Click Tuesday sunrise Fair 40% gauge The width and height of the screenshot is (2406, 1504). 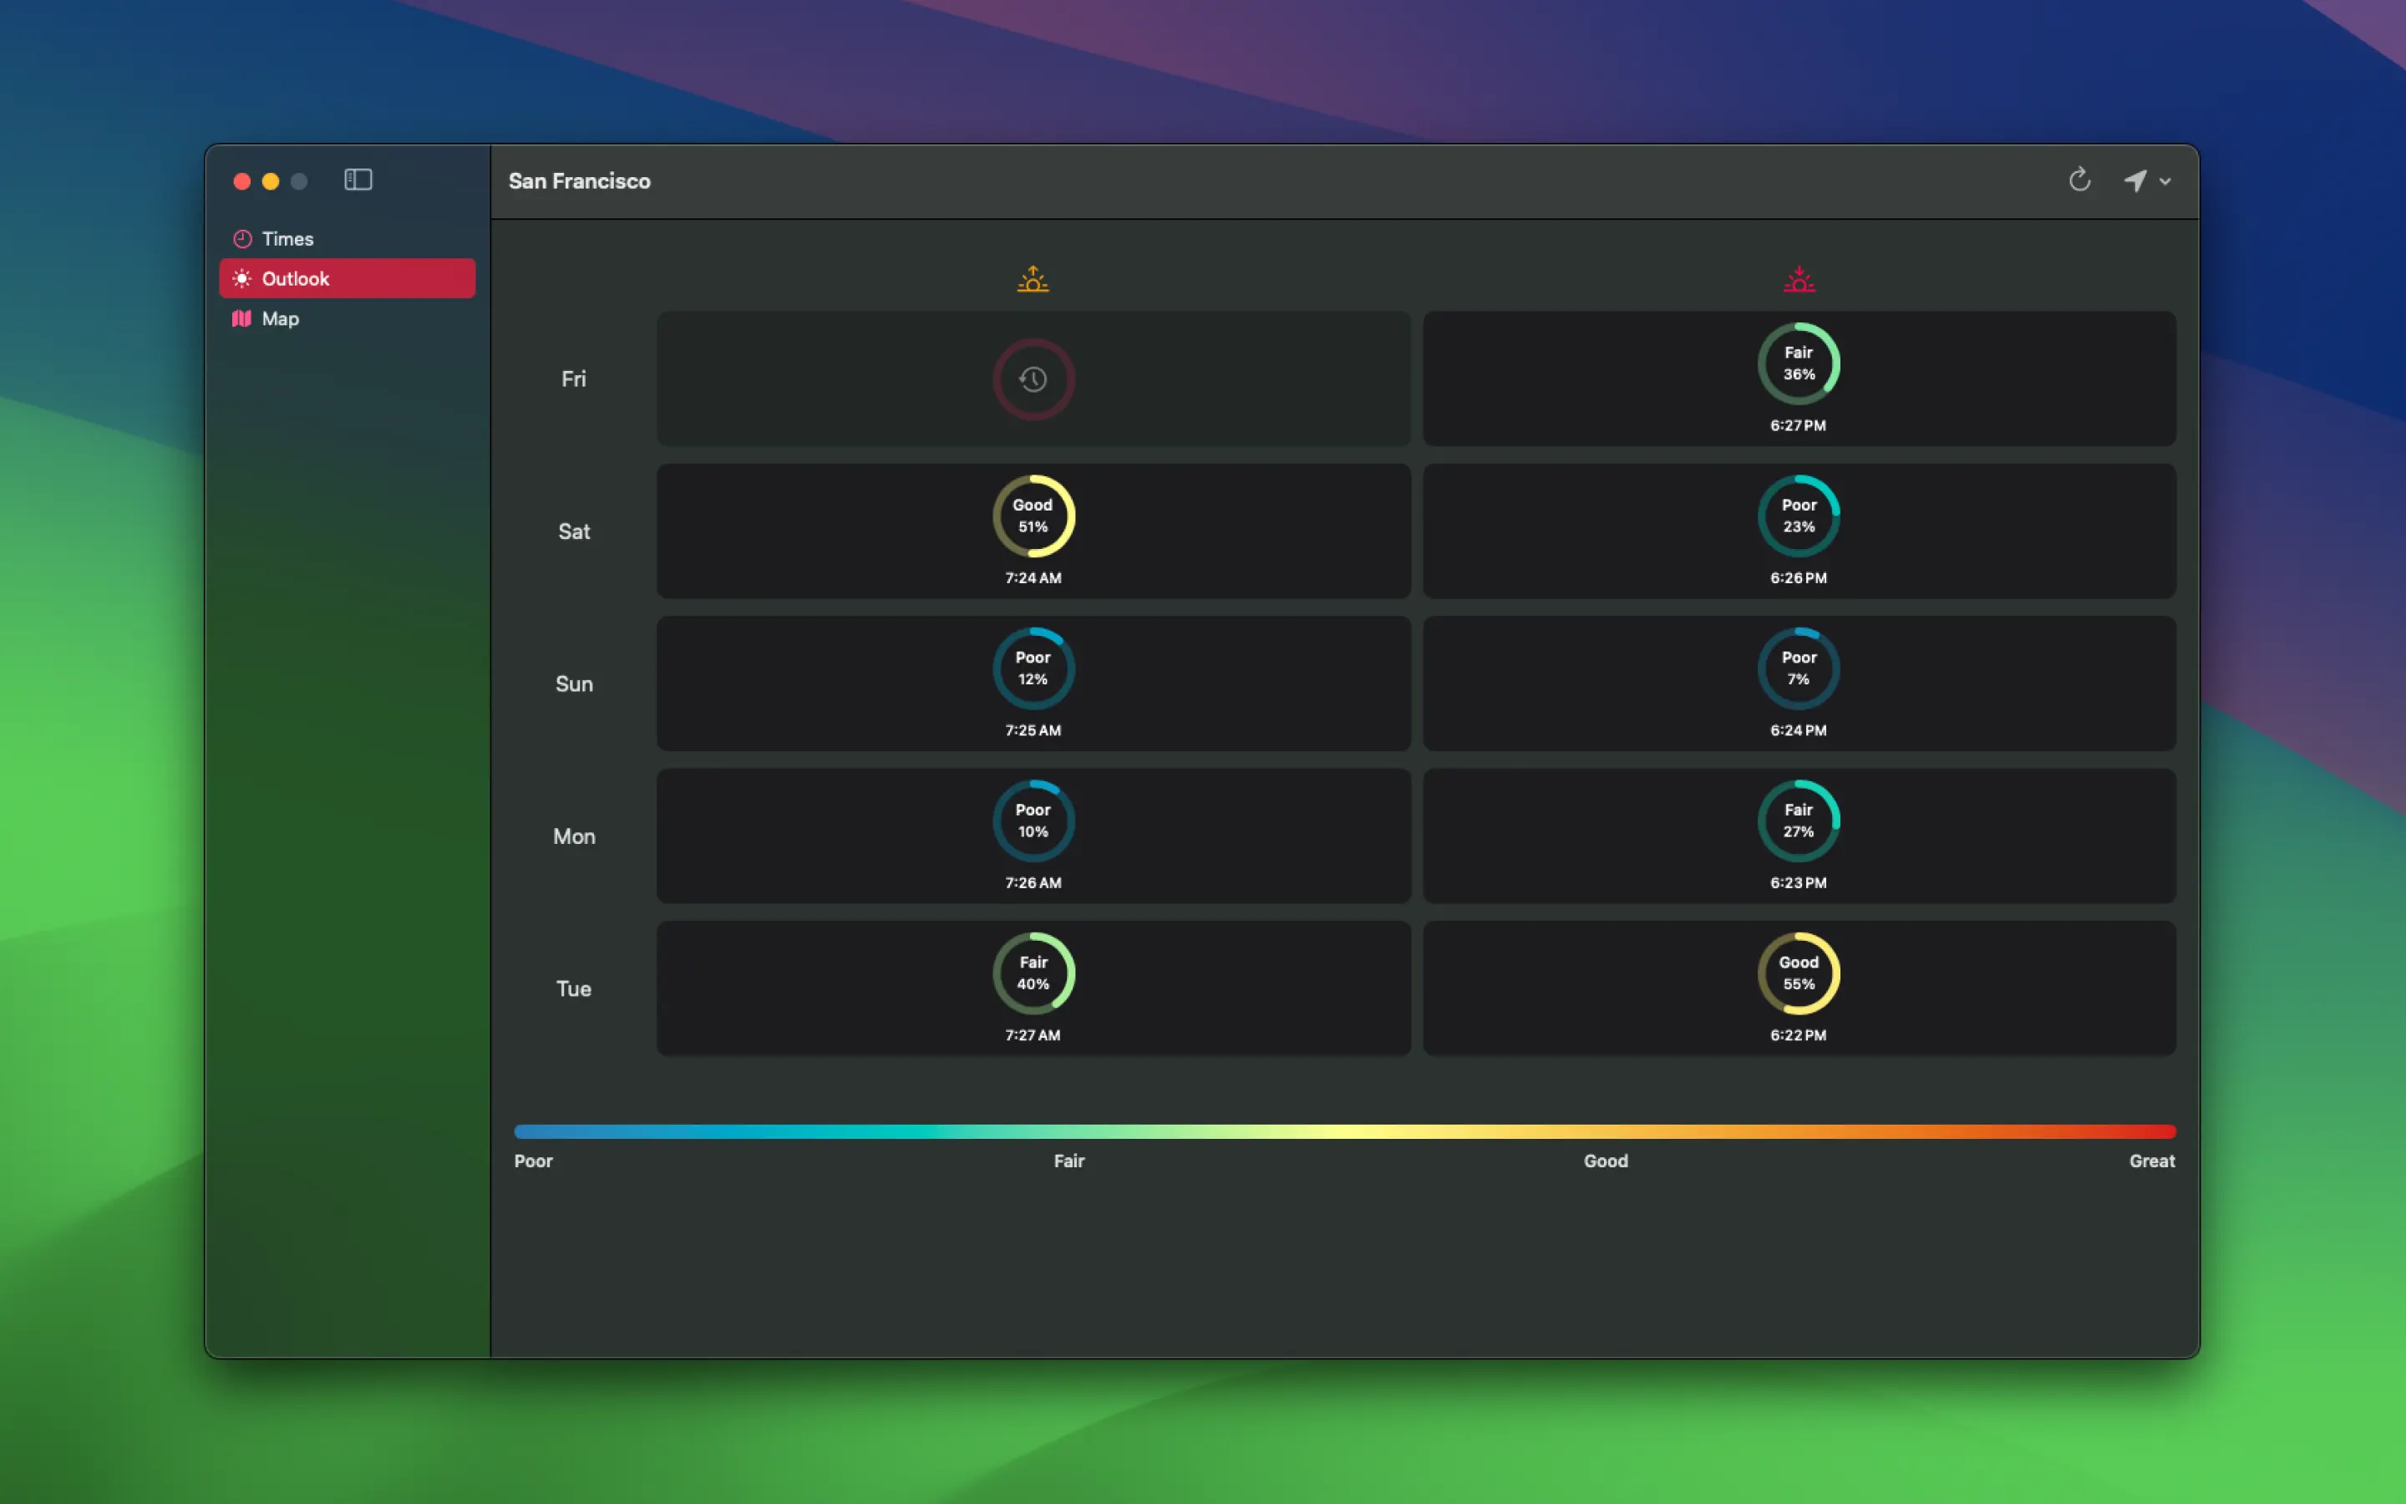(1033, 973)
